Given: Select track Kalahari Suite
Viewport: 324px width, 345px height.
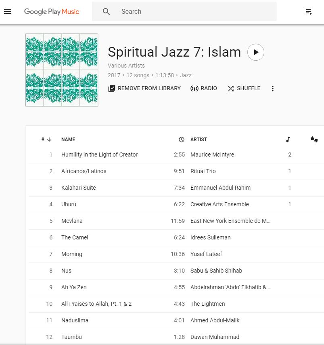Looking at the screenshot, I should 79,188.
